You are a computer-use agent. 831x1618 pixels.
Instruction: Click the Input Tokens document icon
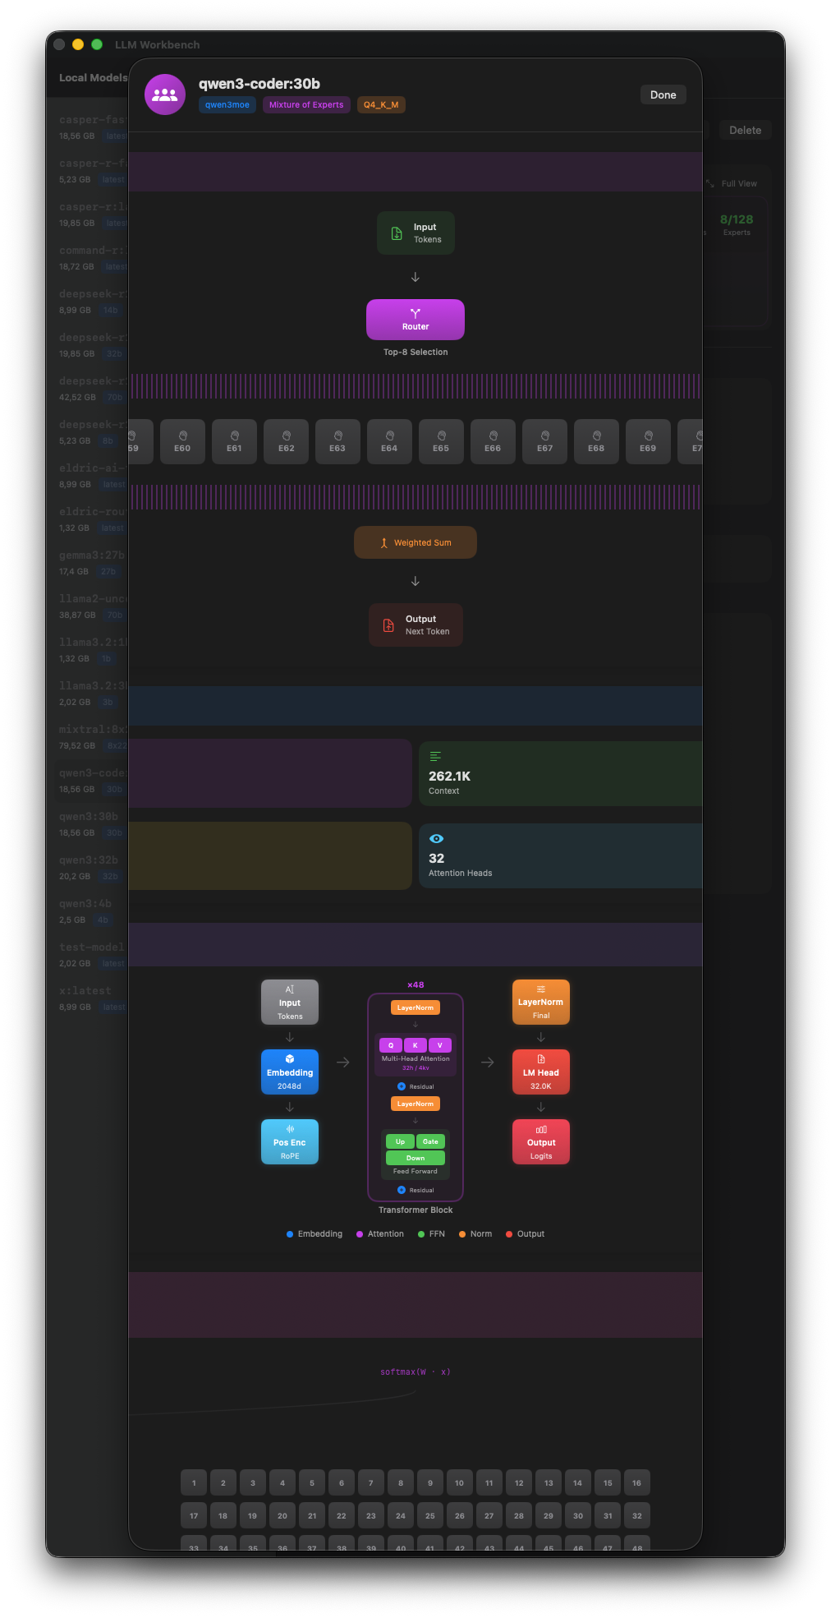tap(397, 233)
